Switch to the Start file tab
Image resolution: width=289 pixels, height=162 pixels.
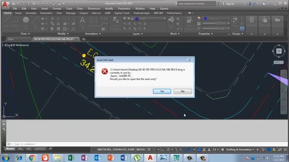[x=11, y=39]
